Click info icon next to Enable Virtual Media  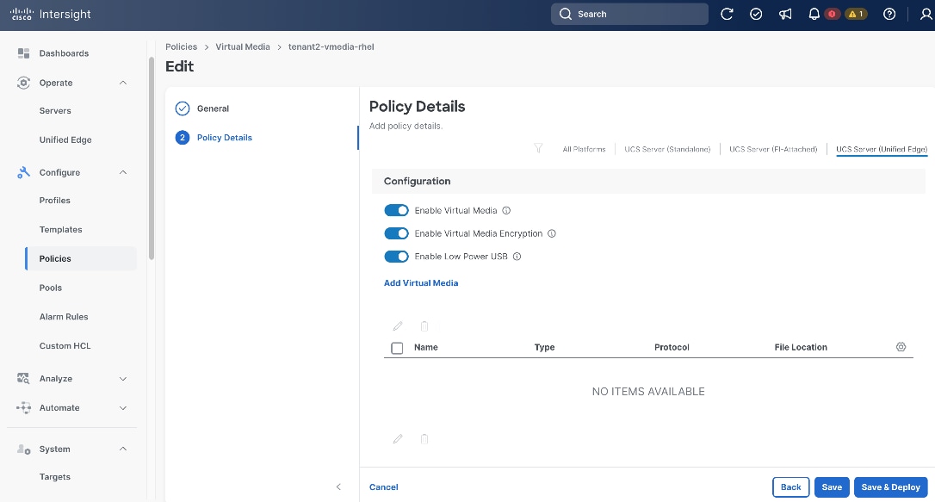click(x=506, y=210)
